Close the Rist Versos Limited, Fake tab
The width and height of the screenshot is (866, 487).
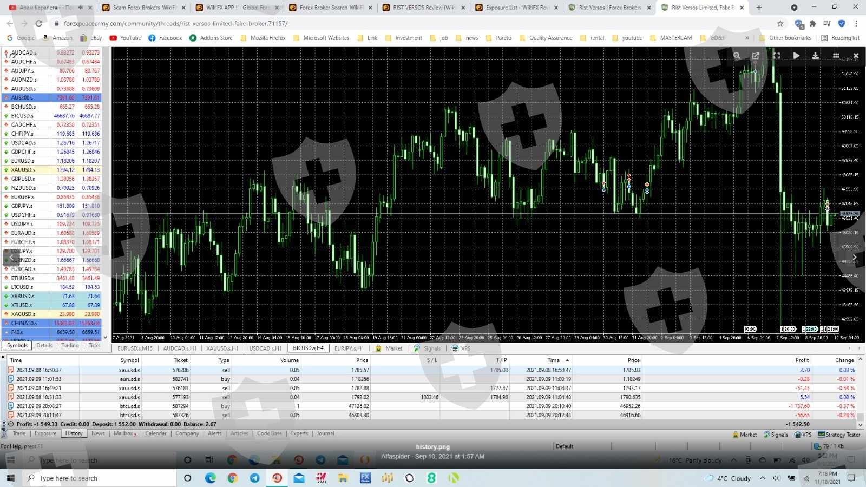click(x=742, y=8)
